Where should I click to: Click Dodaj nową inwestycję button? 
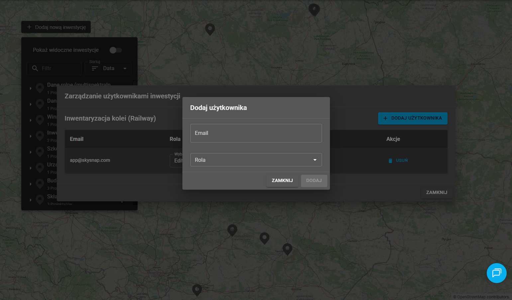pos(56,27)
